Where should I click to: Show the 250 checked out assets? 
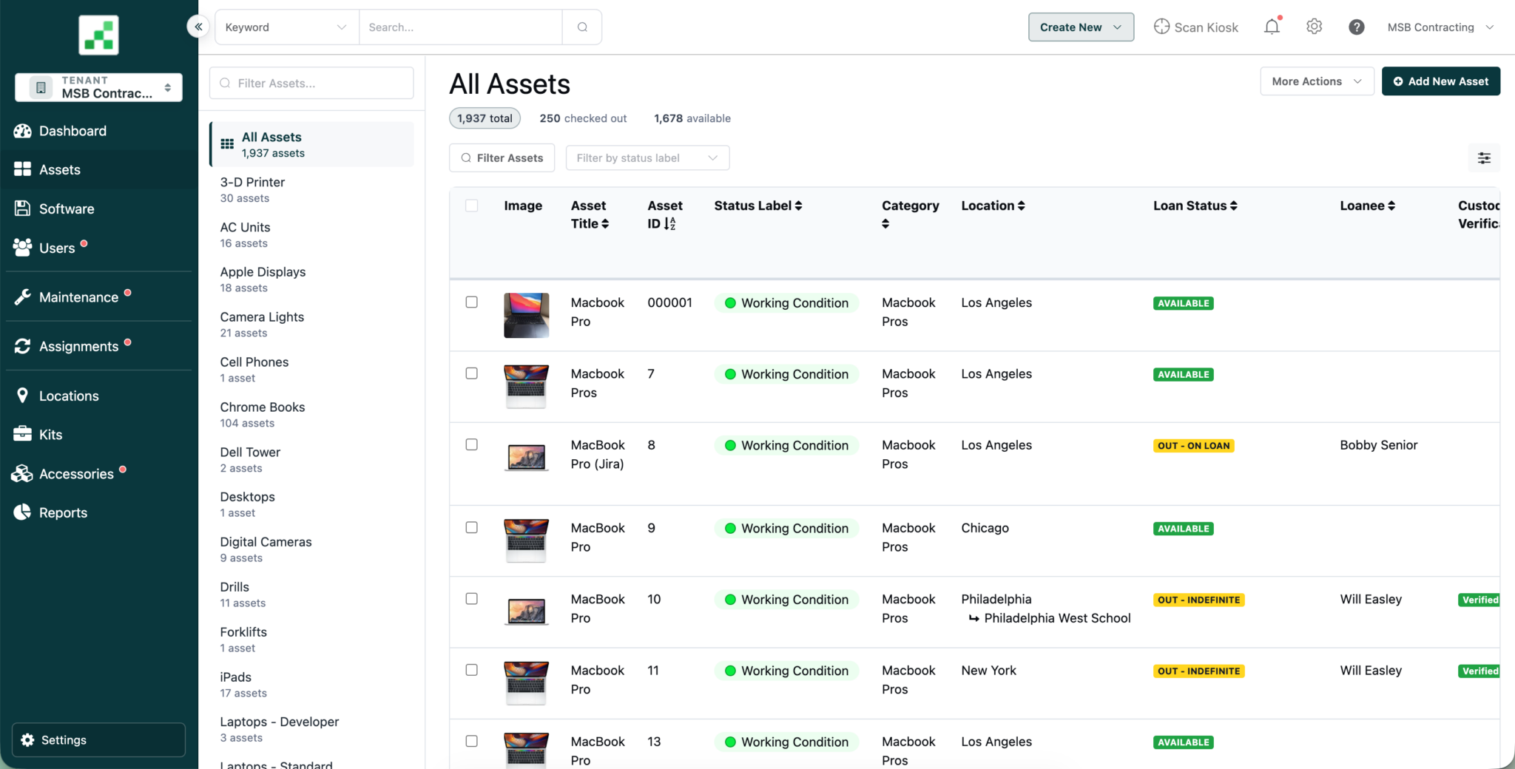point(583,118)
